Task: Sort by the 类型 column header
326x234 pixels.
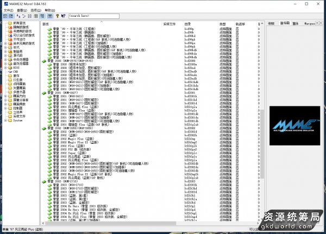Action: (226, 24)
